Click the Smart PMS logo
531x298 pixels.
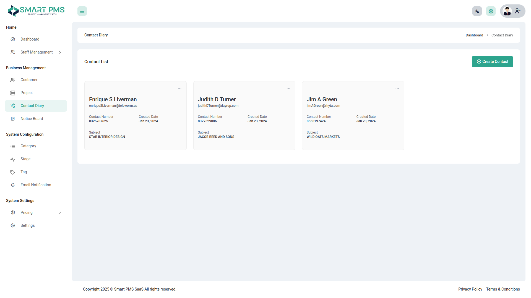pos(36,11)
